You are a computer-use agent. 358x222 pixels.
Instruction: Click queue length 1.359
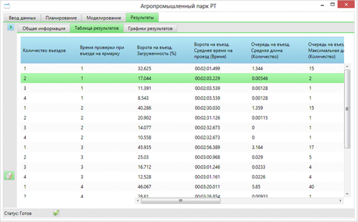257,108
